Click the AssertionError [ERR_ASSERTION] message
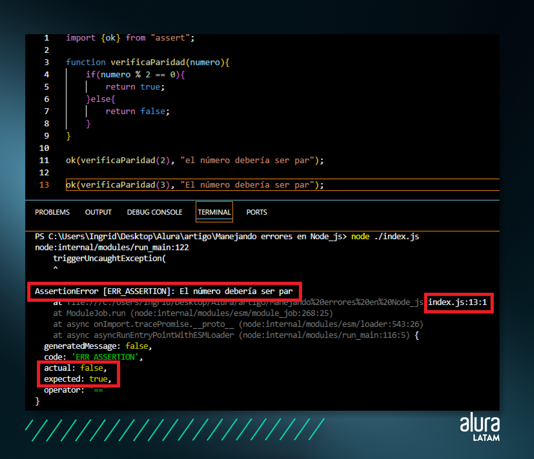The image size is (534, 459). point(164,291)
